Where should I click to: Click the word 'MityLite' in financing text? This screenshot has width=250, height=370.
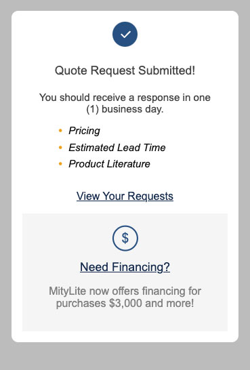[67, 291]
